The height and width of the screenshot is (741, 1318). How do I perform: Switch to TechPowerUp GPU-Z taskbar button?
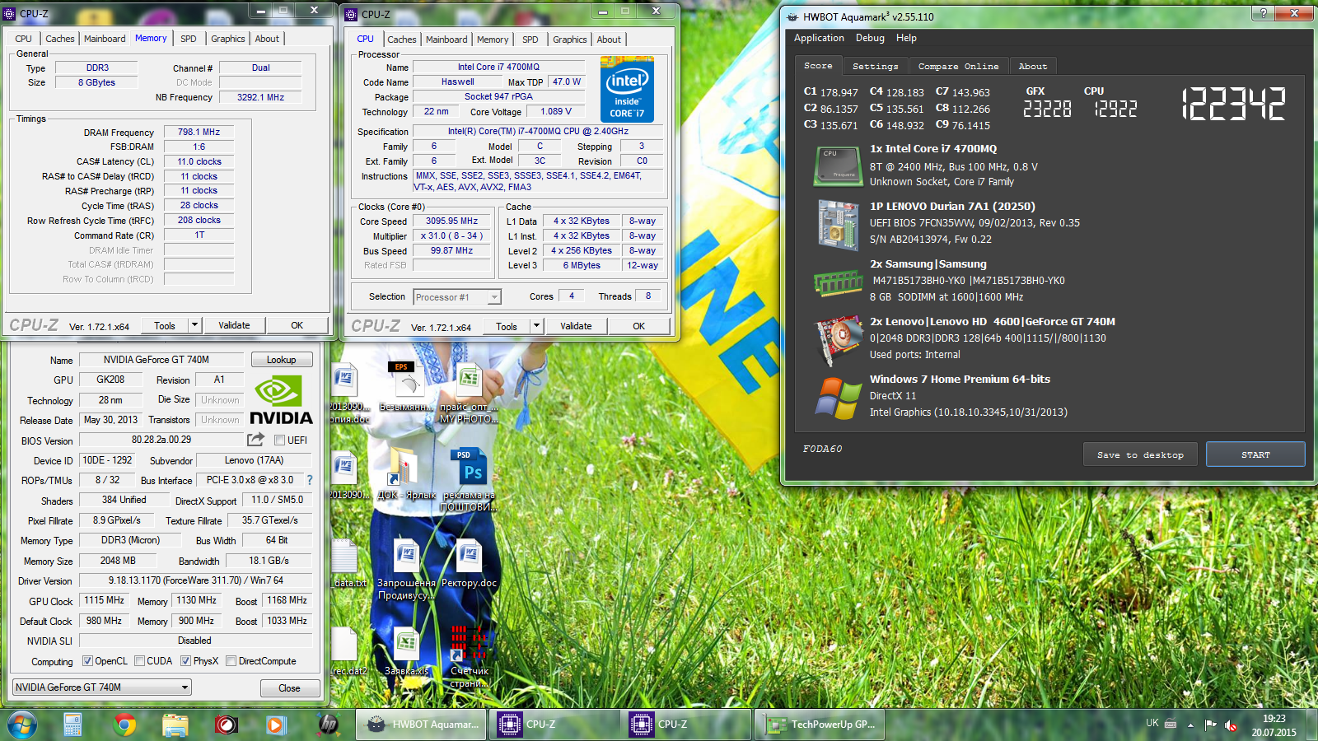pos(820,725)
